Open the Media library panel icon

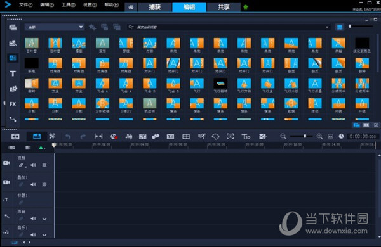[x=13, y=28]
